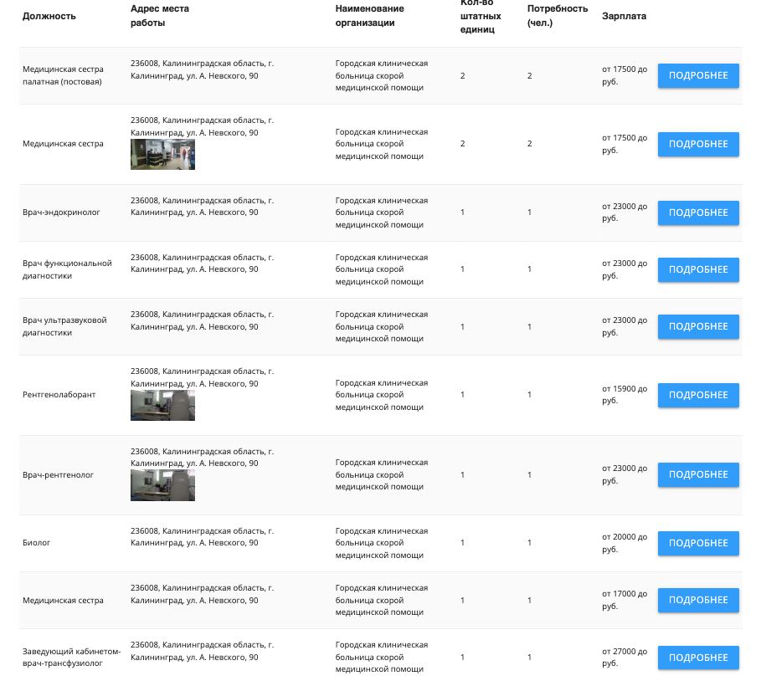Select the Врач-эндокринолог job title
The image size is (761, 681).
point(61,212)
